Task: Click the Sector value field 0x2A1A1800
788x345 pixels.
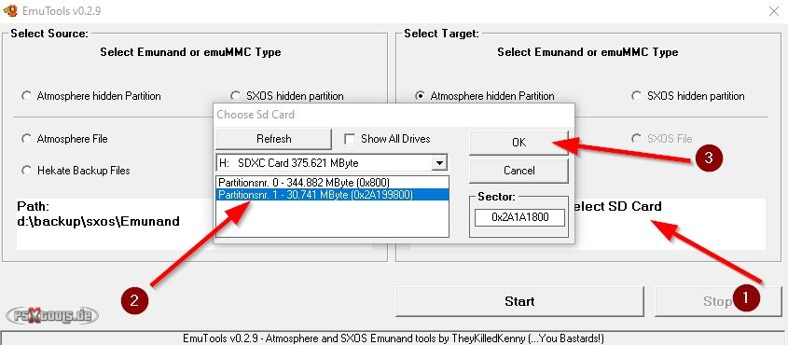Action: pyautogui.click(x=519, y=217)
